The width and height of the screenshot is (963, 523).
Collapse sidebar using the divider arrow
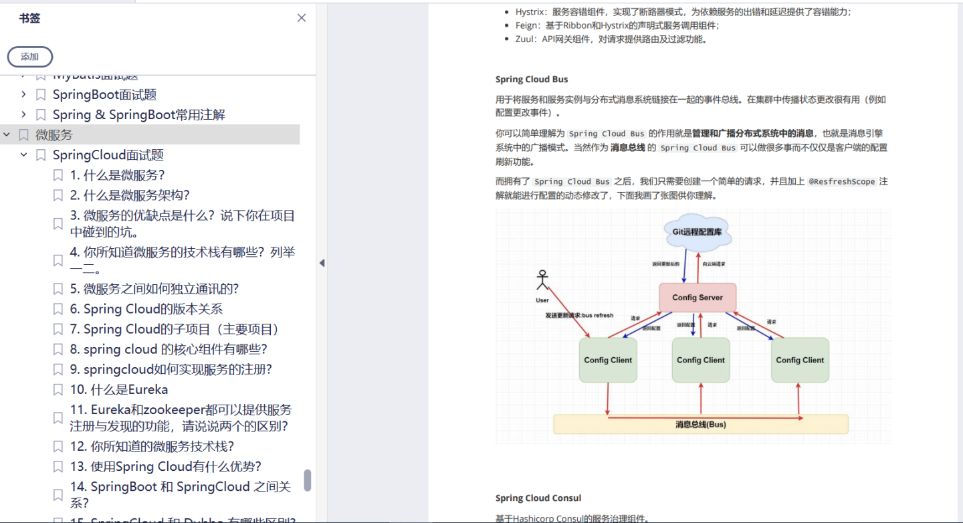click(322, 263)
